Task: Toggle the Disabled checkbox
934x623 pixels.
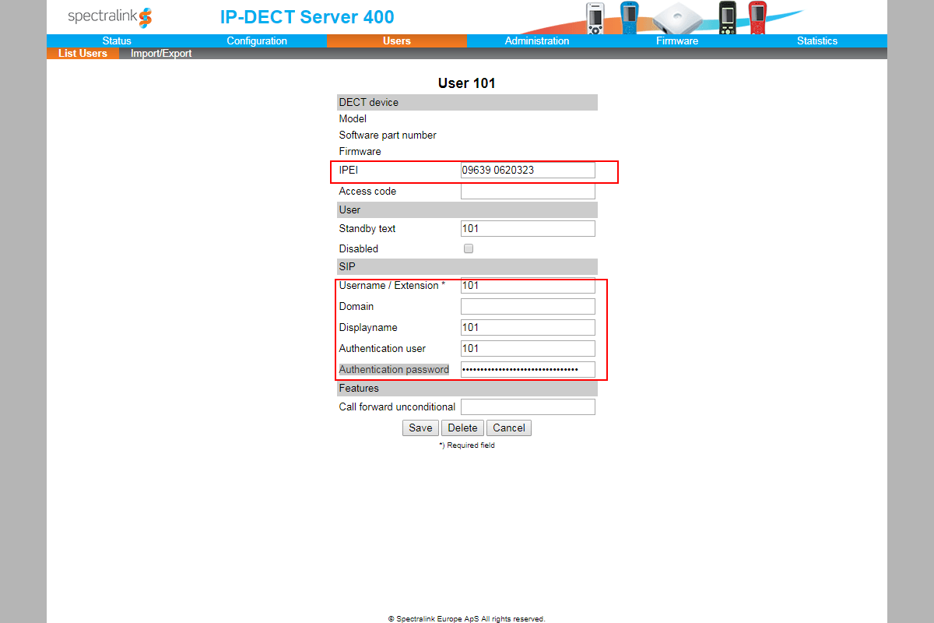Action: point(469,249)
